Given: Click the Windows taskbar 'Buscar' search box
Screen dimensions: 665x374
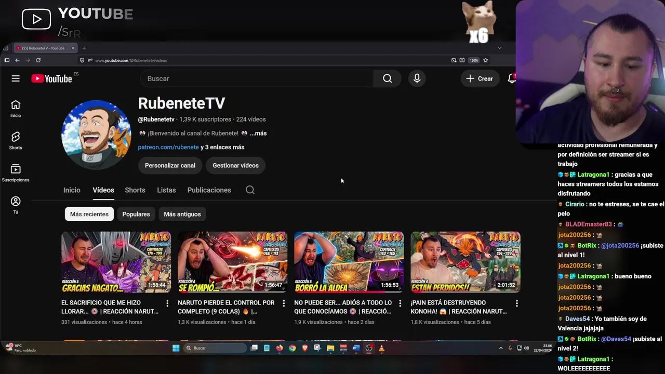Looking at the screenshot, I should (215, 348).
